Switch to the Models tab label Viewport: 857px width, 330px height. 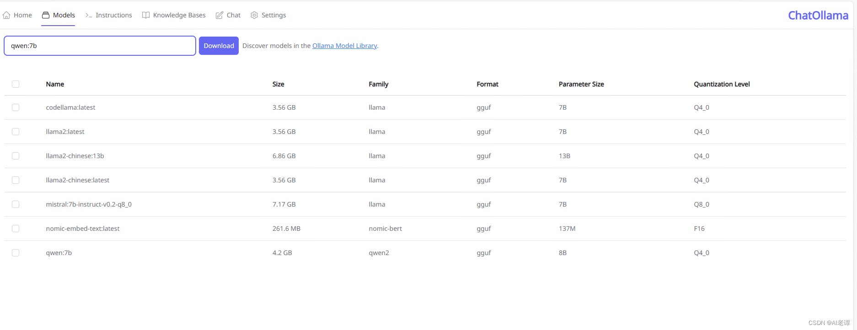click(x=64, y=15)
